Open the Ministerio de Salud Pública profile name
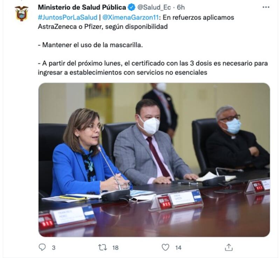 (82, 7)
